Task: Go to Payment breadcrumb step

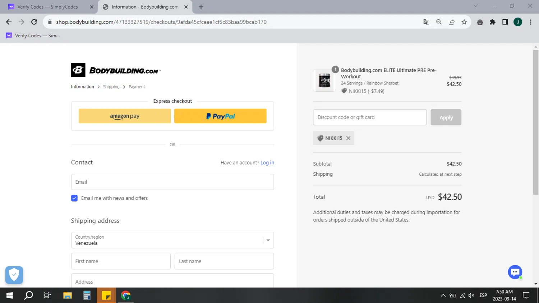Action: [137, 87]
